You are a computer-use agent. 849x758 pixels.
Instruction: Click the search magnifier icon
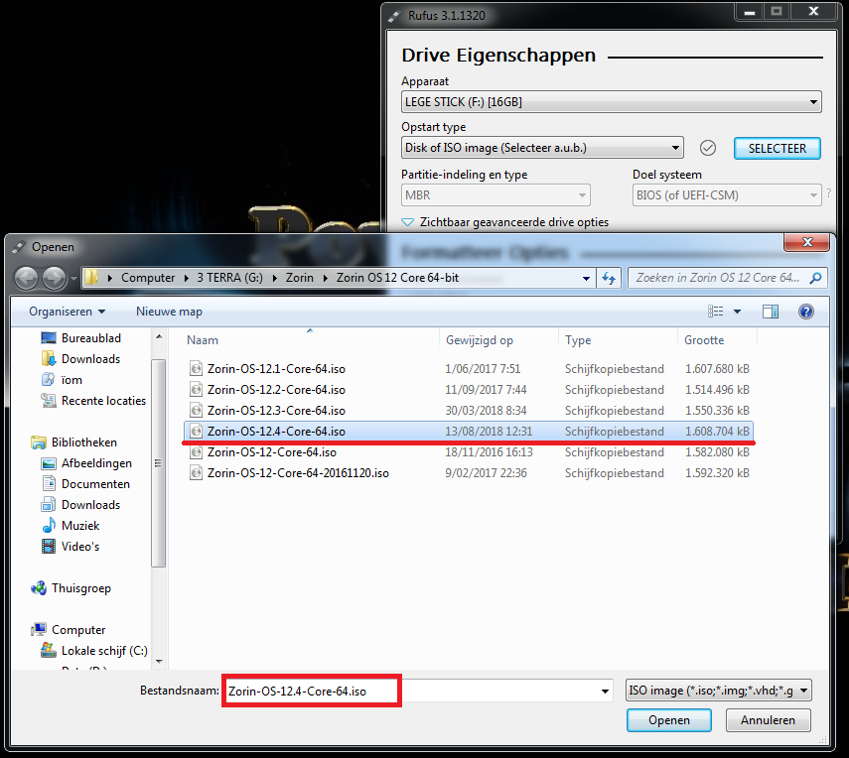coord(815,278)
